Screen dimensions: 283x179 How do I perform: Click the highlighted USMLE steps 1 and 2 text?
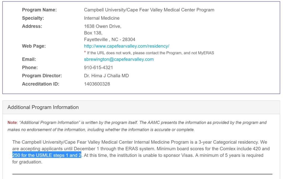coord(47,155)
